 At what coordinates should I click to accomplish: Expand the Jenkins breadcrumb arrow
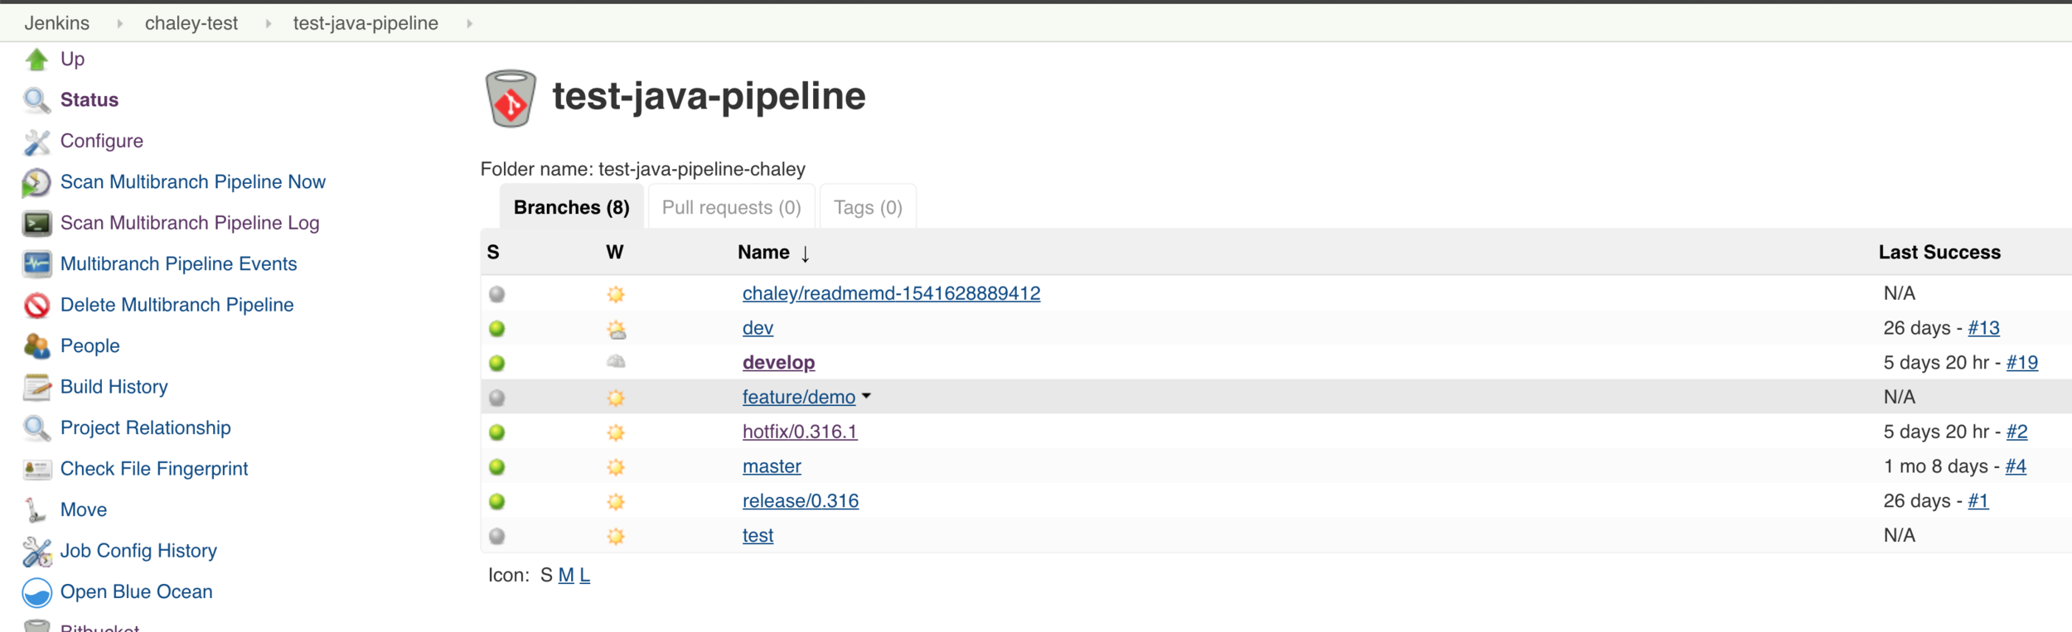tap(120, 24)
